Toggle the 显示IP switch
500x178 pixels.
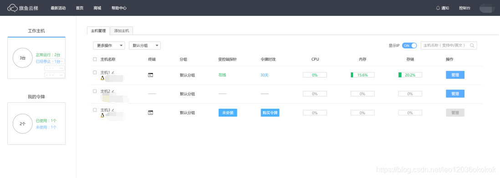409,46
